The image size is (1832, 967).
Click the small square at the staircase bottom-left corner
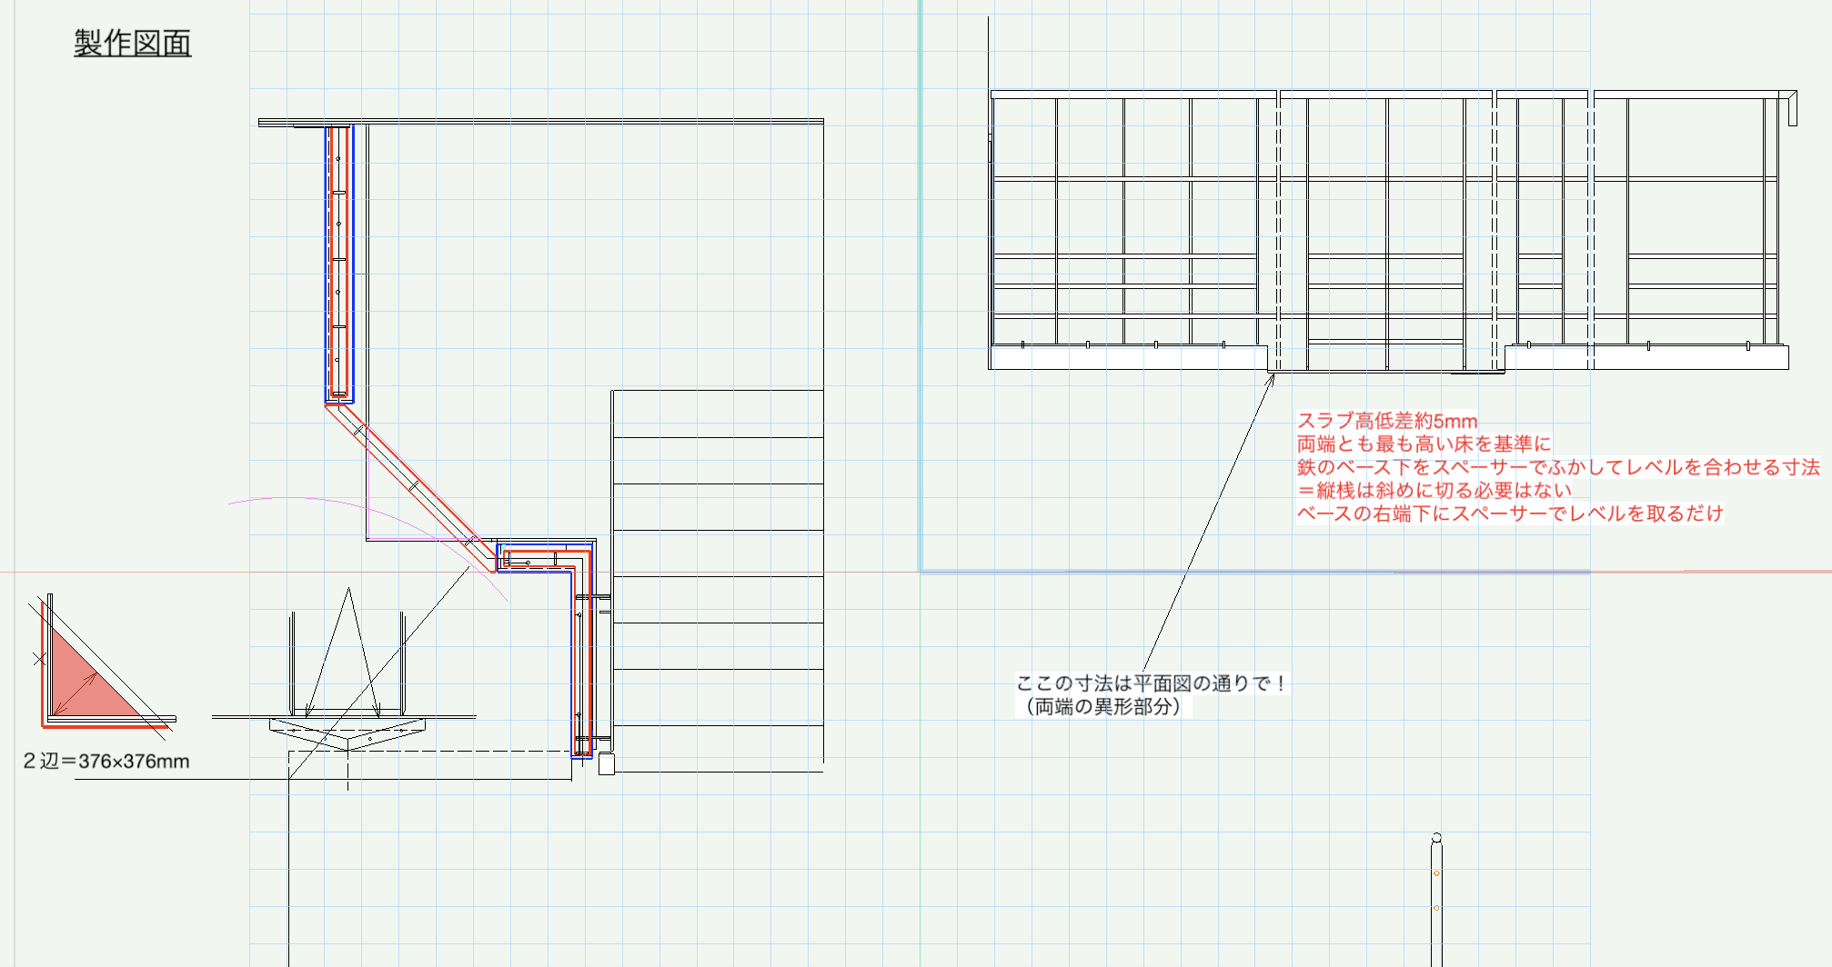pyautogui.click(x=607, y=764)
